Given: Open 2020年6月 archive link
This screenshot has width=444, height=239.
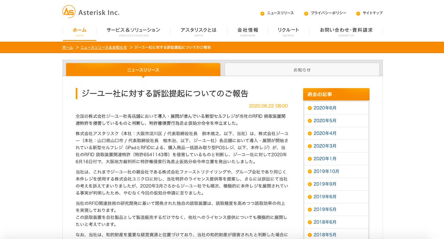Looking at the screenshot, I should (325, 108).
